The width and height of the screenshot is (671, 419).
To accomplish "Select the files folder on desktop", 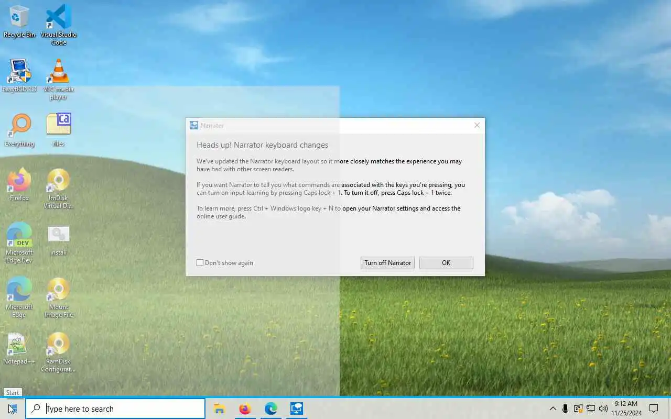I will (59, 130).
